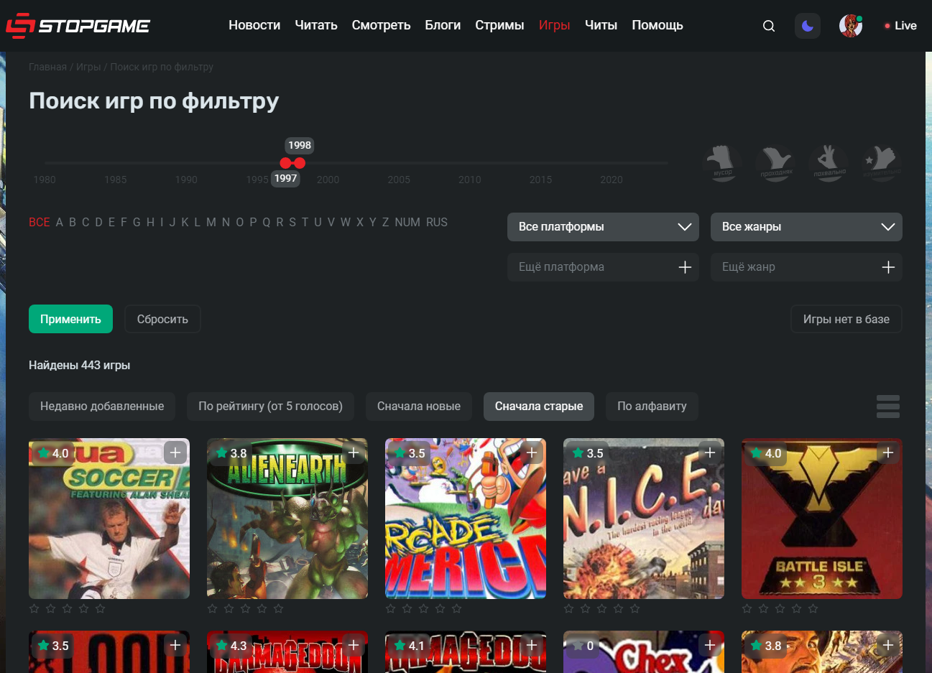
Task: Filter games by letter Q
Action: [x=267, y=223]
